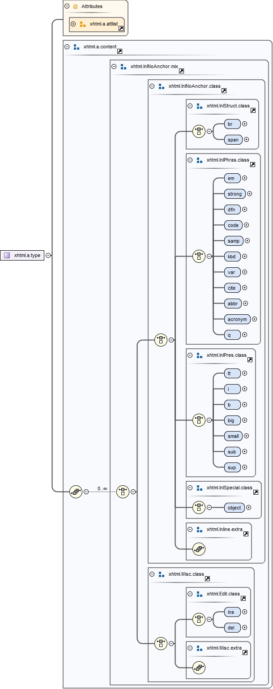273x689 pixels.
Task: Collapse the xhtml.InlPhras.class group
Action: [190, 160]
